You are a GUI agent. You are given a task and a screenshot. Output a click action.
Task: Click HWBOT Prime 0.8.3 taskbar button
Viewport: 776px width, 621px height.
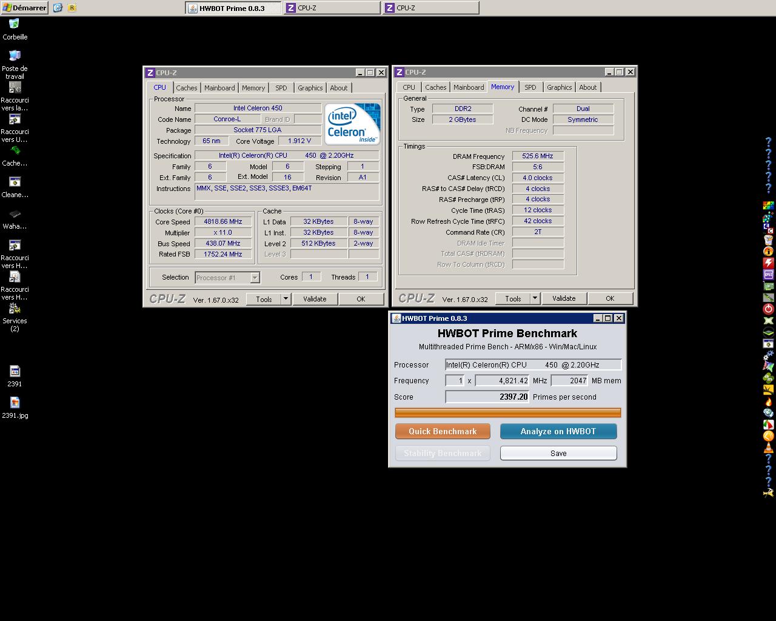click(x=233, y=8)
